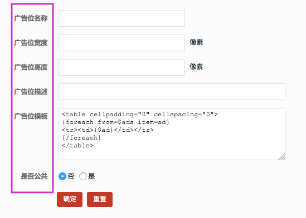Click the 广告位宽度 label
The image size is (306, 218).
[x=31, y=43]
